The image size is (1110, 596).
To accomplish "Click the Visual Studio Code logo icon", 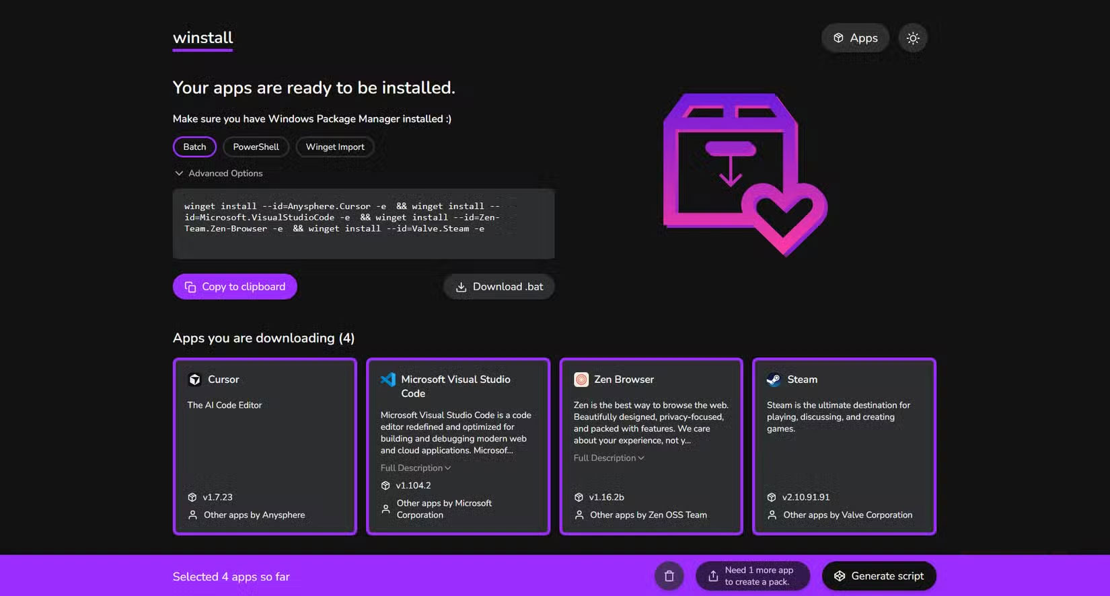I will (388, 380).
